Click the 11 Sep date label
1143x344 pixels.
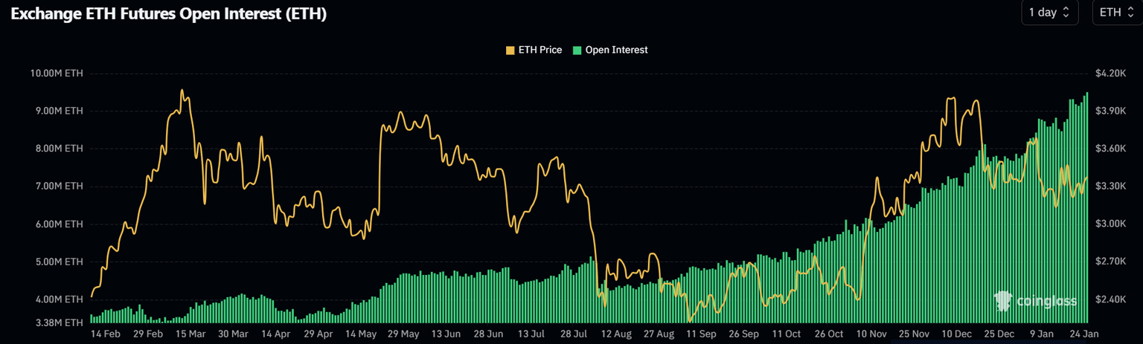tap(701, 334)
